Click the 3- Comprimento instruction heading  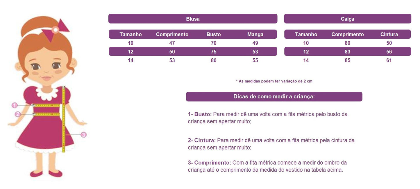coord(209,163)
